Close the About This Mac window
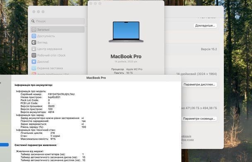This screenshot has width=252, height=162. click(x=91, y=4)
